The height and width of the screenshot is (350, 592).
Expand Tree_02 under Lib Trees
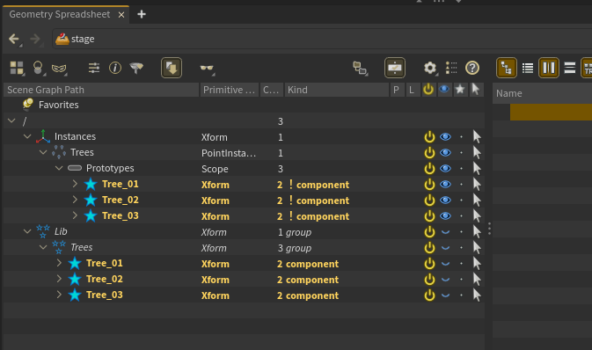point(59,279)
